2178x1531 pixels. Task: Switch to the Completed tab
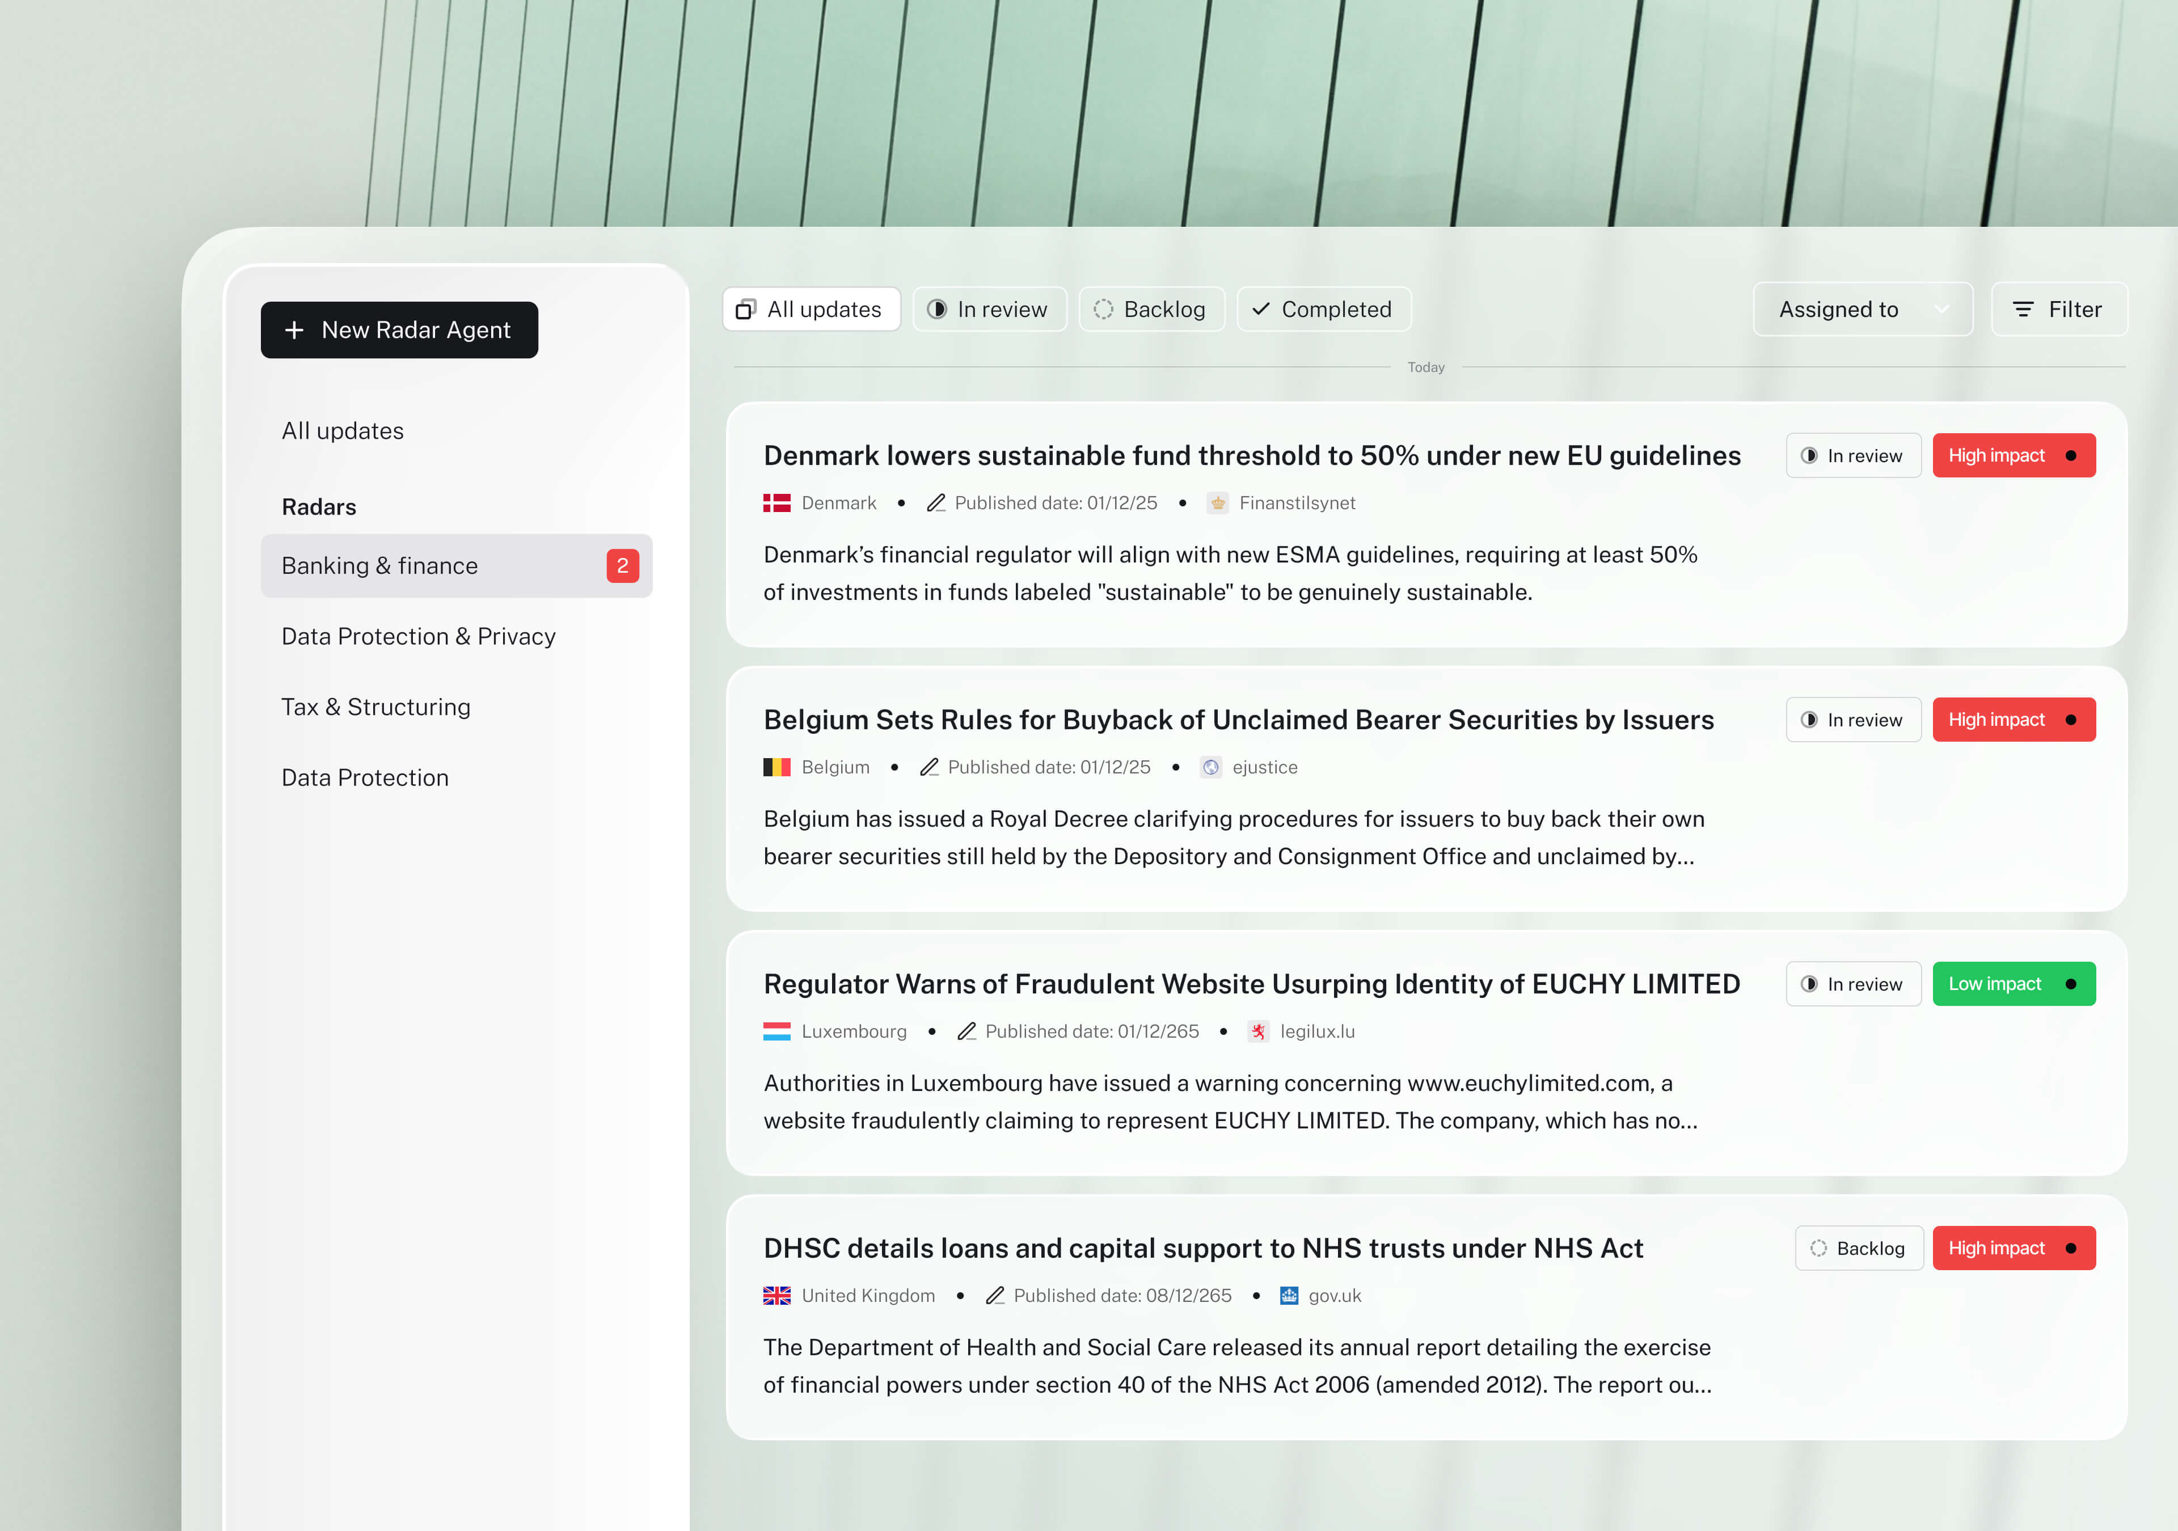point(1323,309)
